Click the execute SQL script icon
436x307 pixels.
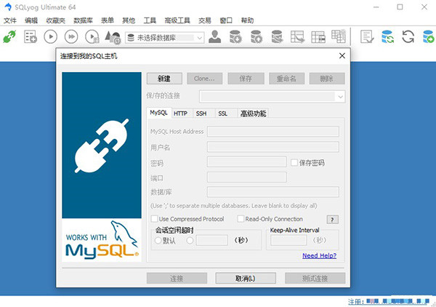click(277, 36)
